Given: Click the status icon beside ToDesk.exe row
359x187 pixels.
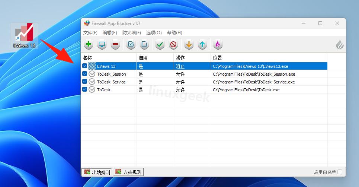Looking at the screenshot, I should point(92,90).
